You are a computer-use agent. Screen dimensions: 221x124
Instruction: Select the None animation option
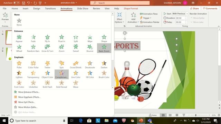pos(19,22)
